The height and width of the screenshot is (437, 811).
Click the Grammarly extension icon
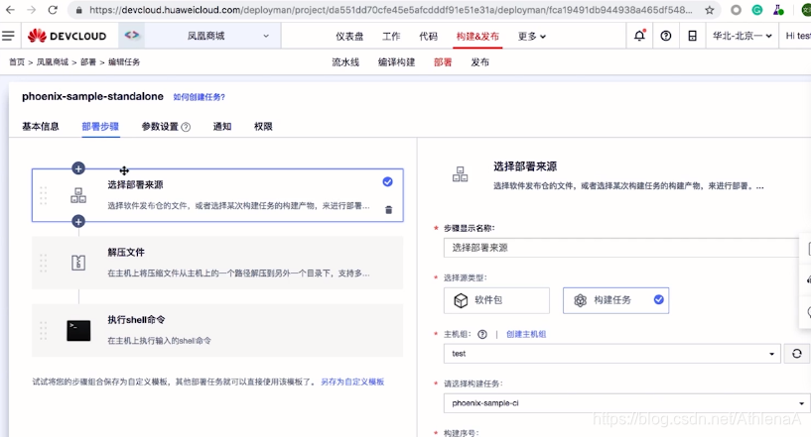pyautogui.click(x=756, y=10)
